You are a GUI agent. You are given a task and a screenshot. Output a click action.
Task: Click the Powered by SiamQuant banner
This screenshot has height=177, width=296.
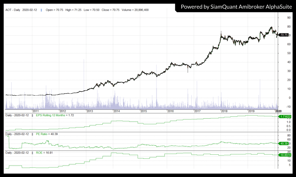point(236,6)
